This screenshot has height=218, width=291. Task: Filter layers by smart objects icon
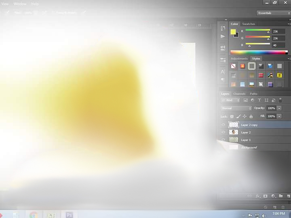coord(273,100)
